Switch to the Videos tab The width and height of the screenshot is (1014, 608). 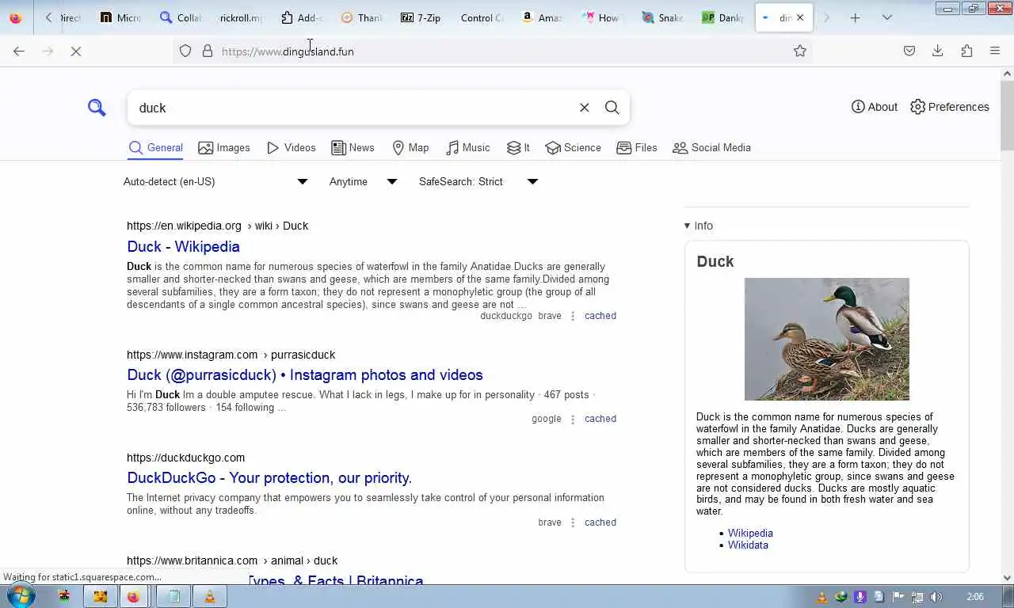292,148
